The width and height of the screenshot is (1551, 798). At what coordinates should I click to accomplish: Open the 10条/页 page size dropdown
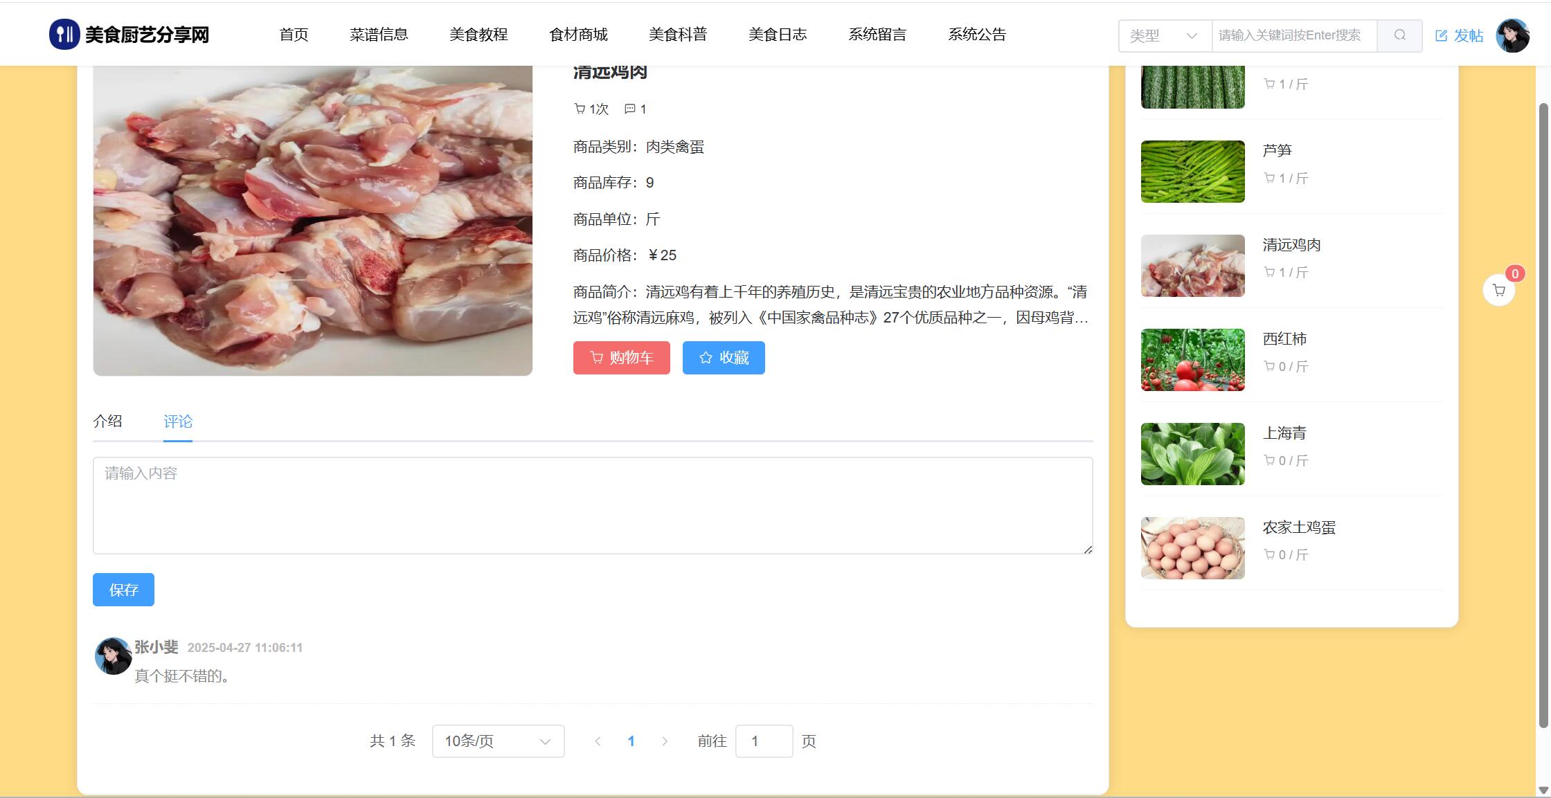point(498,741)
